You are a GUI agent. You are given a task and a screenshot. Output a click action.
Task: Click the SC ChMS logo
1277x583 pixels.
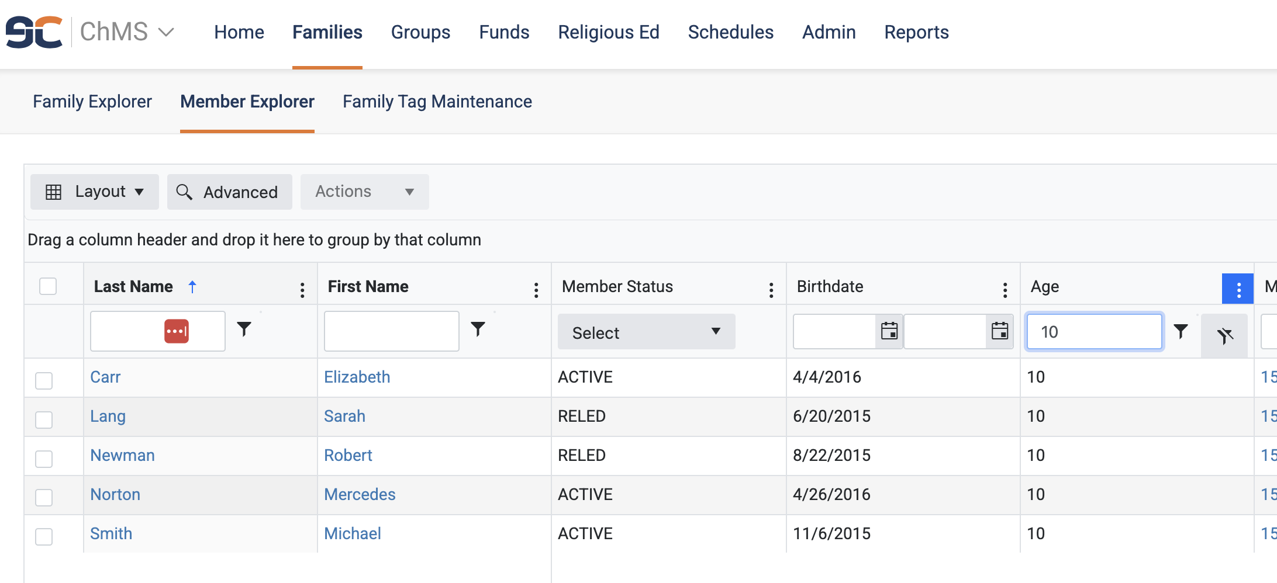pos(34,32)
